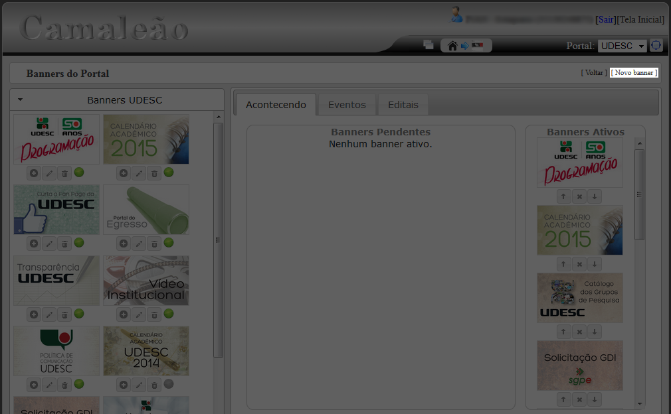Edit the Vídeo Institucional banner
This screenshot has height=414, width=671.
pos(139,314)
